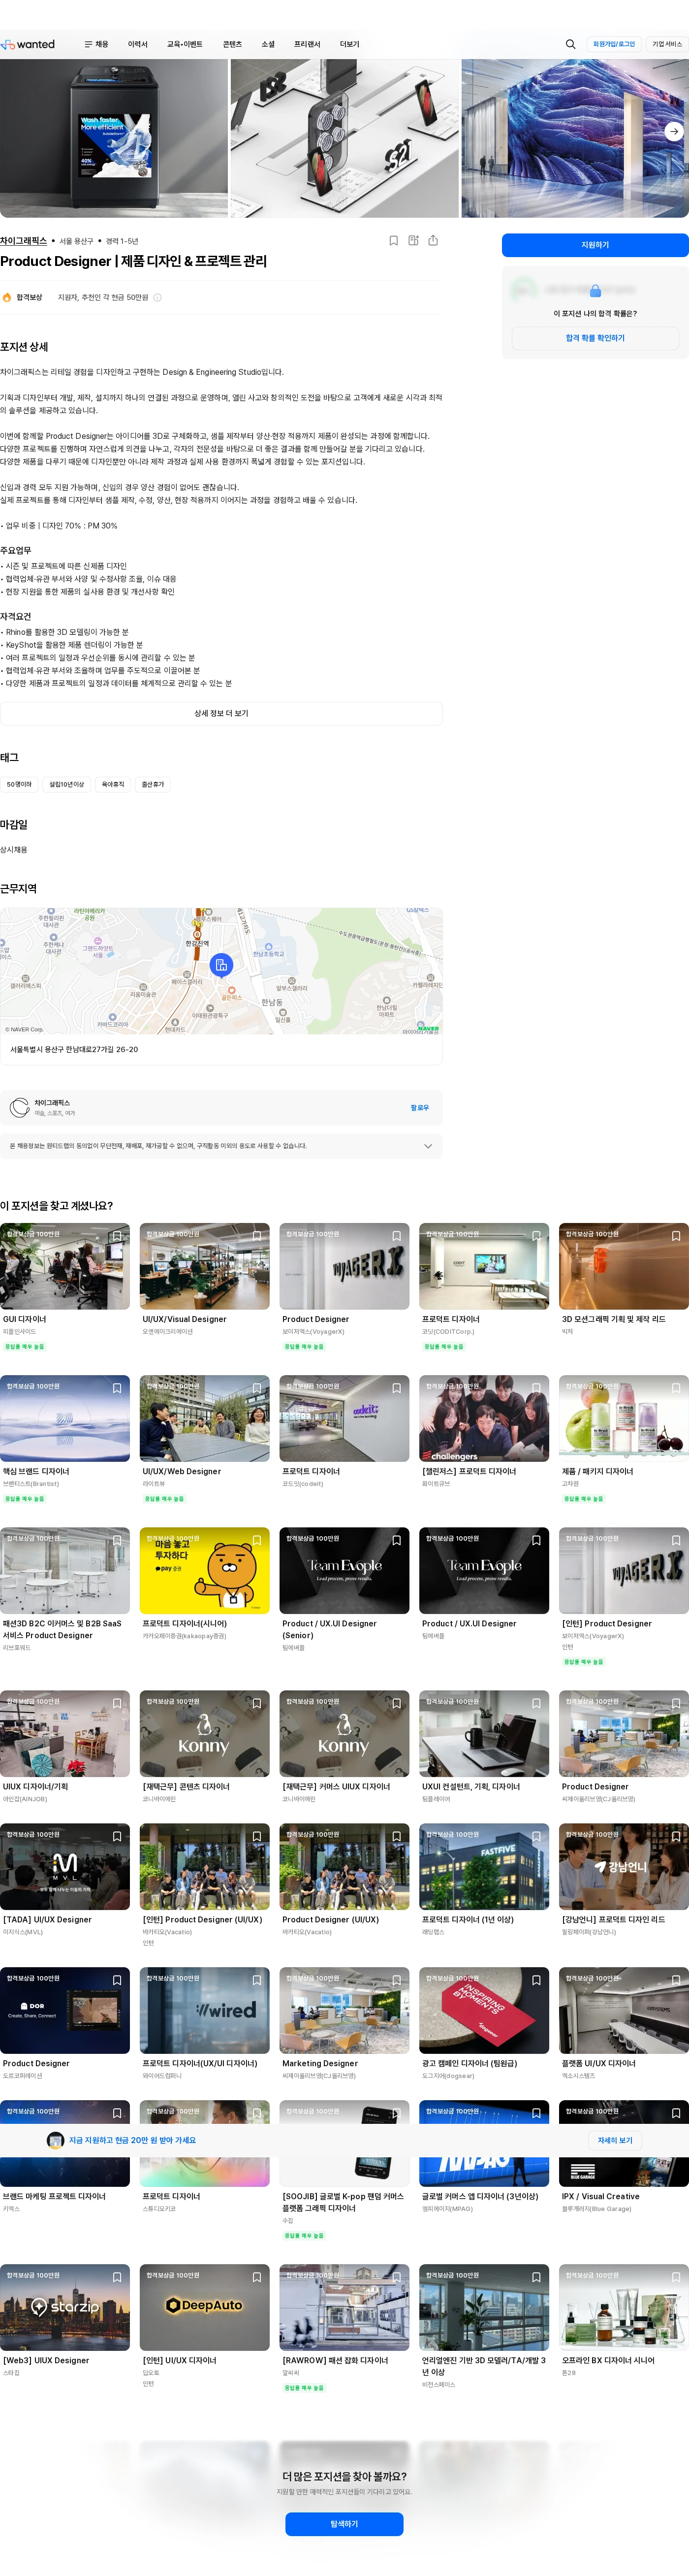
Task: Open the search icon in header
Action: 570,44
